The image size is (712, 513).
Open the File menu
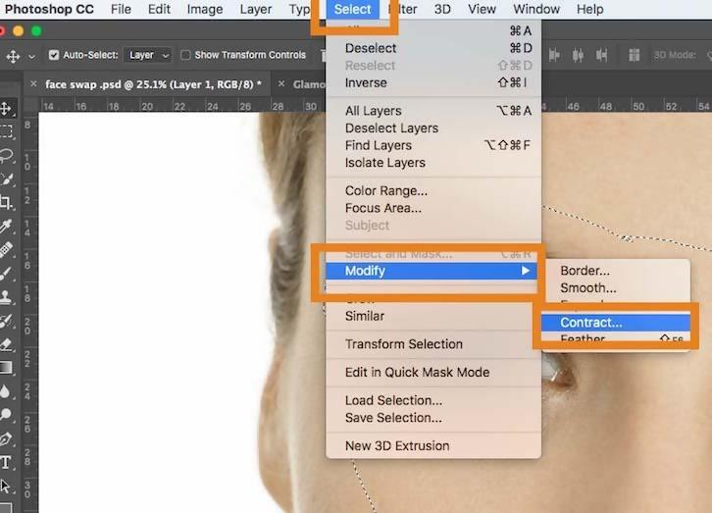[x=121, y=9]
